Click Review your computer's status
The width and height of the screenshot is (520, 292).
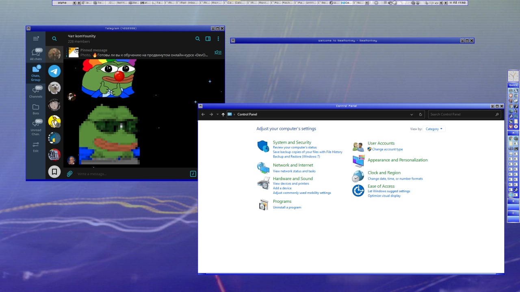pos(295,147)
